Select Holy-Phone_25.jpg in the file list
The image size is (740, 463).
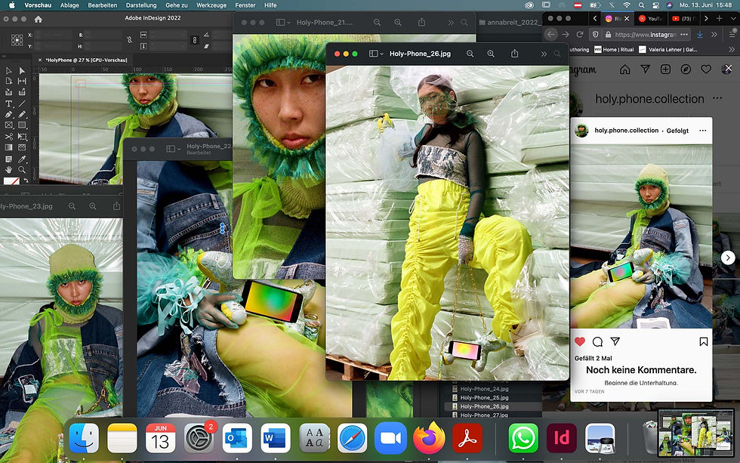click(484, 397)
